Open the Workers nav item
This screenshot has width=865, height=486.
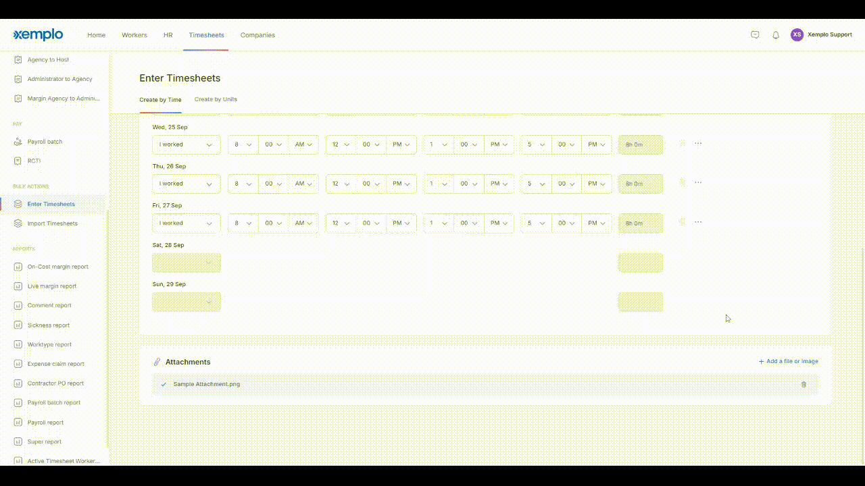tap(134, 35)
